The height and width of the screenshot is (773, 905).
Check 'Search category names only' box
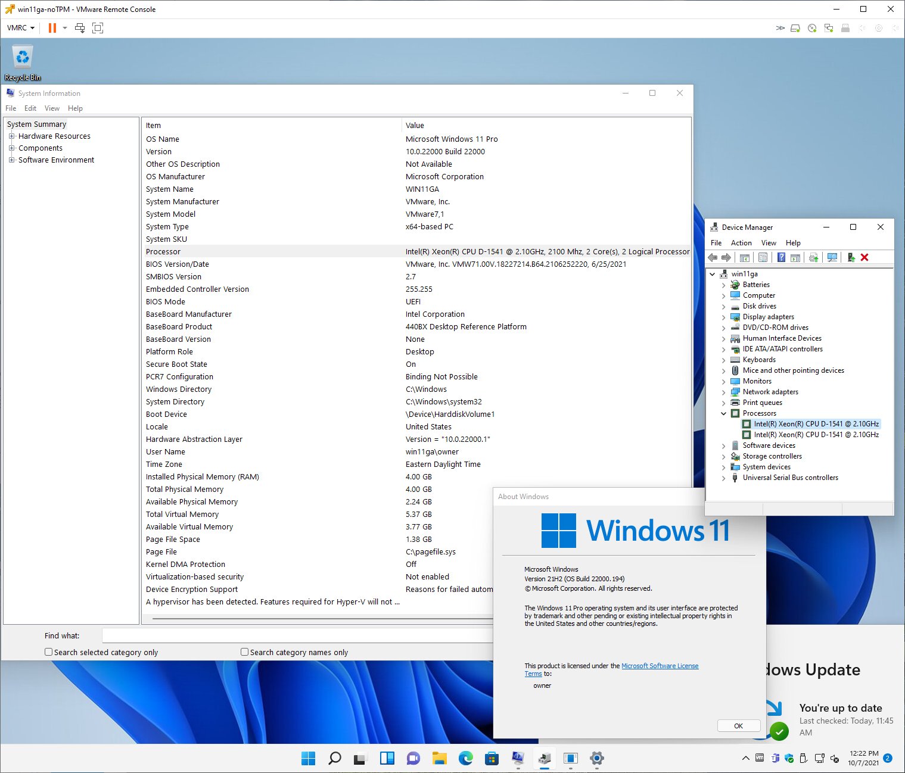coord(244,652)
